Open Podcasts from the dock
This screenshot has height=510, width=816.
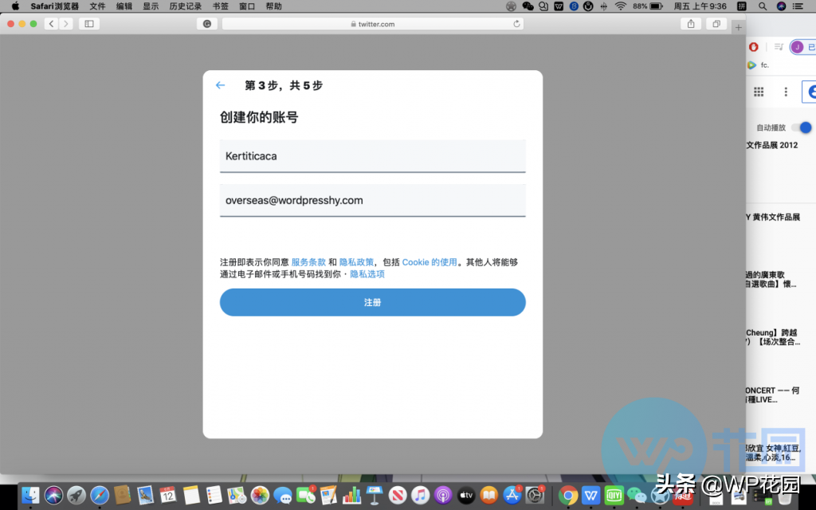click(x=443, y=495)
